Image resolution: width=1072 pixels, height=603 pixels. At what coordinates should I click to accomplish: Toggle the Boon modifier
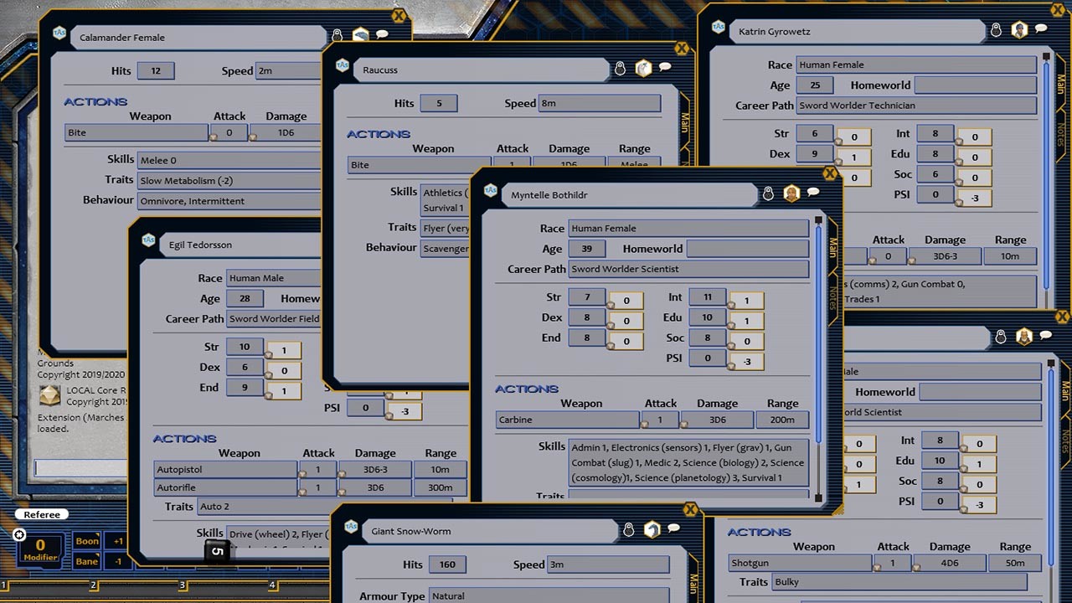pyautogui.click(x=87, y=541)
